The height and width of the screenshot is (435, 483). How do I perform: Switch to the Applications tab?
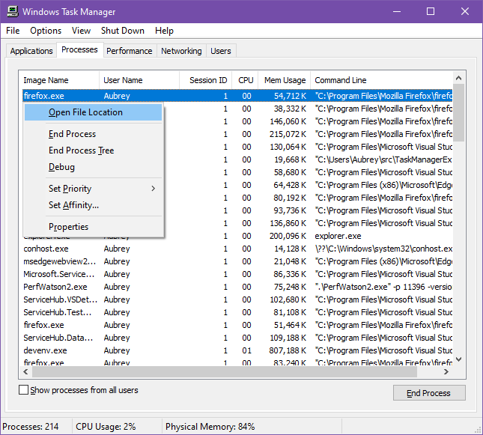[31, 51]
